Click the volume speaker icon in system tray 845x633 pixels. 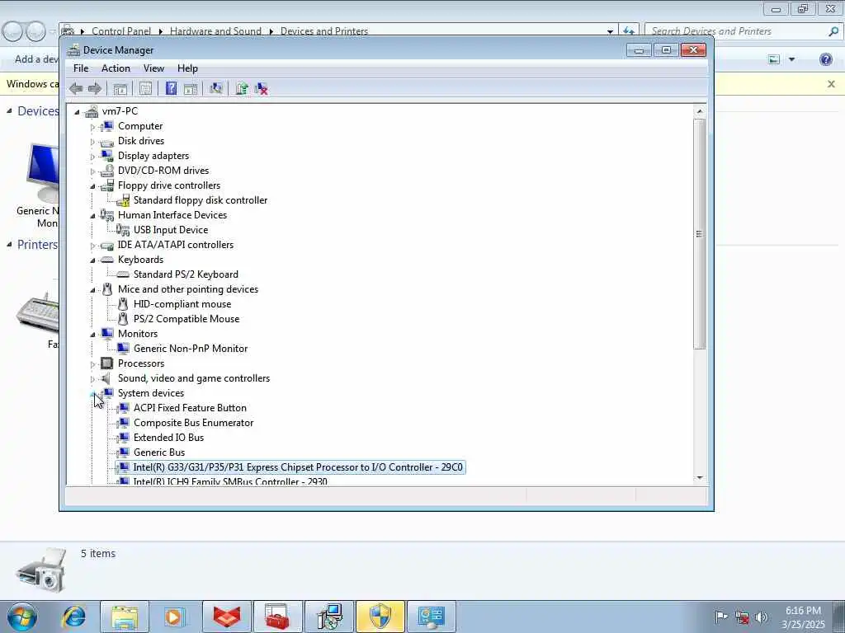[762, 617]
